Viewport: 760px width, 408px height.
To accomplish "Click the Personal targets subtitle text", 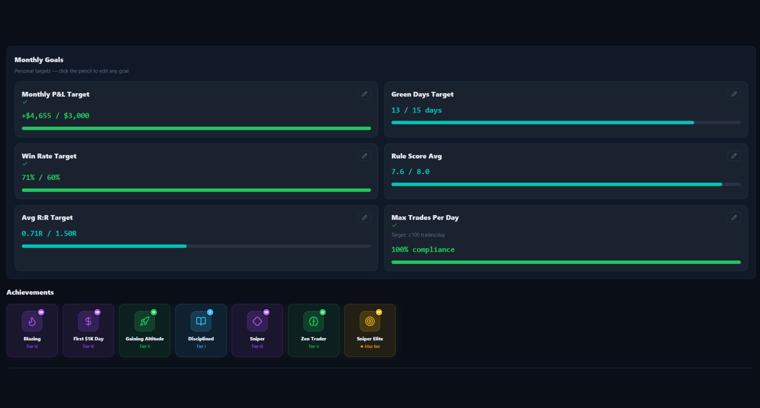I will click(72, 71).
